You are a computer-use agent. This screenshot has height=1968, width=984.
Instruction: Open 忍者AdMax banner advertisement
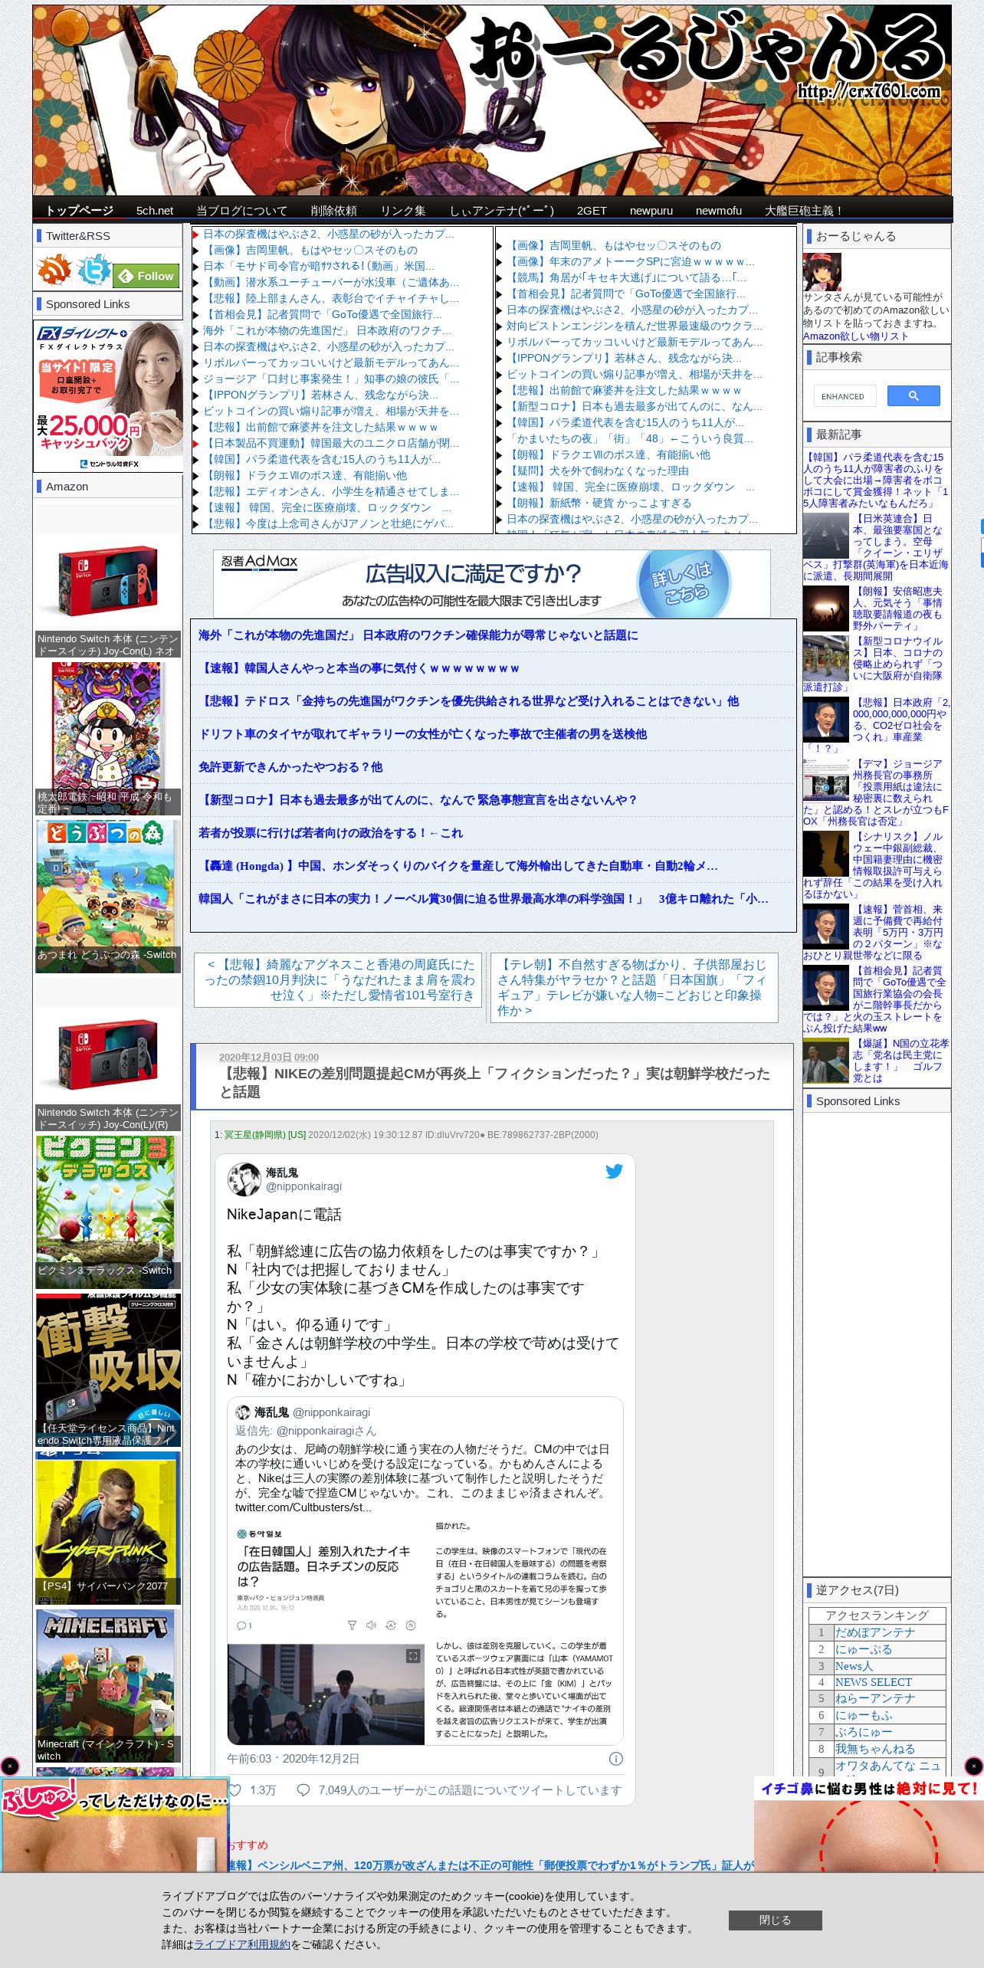coord(492,583)
